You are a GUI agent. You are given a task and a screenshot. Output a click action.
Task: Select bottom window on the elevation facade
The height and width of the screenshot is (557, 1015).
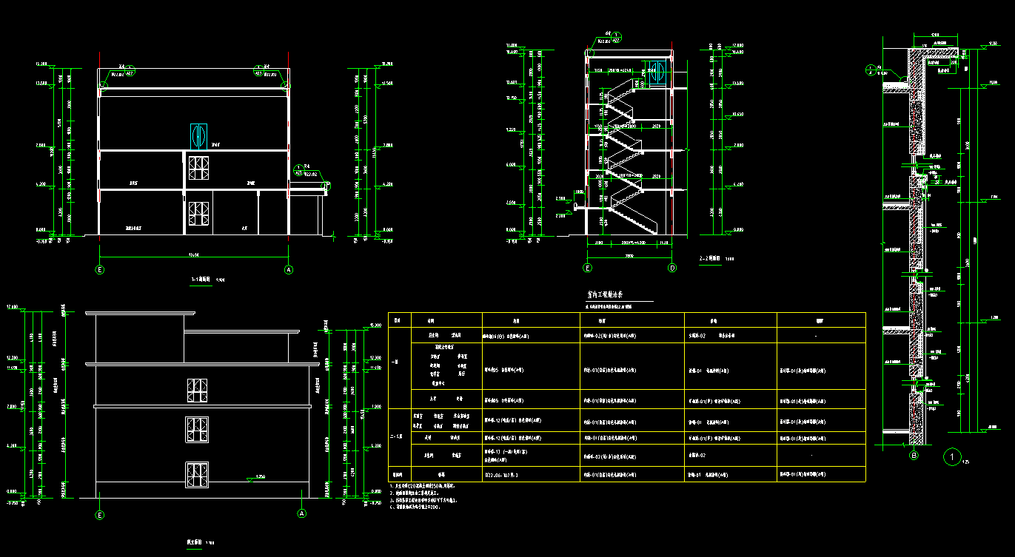click(196, 473)
